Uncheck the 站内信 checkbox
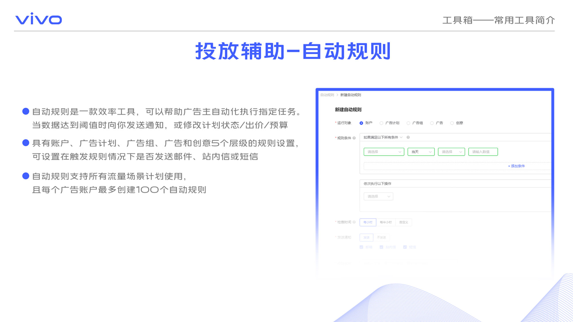 click(x=381, y=247)
